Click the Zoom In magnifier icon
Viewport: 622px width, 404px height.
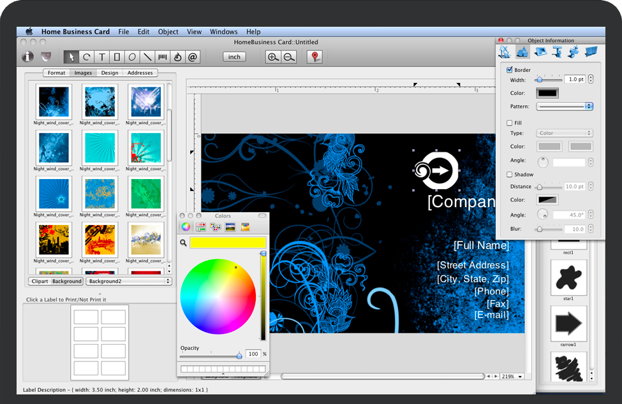[x=273, y=57]
